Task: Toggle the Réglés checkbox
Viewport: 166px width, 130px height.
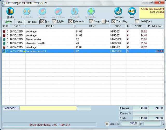Action: (54, 21)
